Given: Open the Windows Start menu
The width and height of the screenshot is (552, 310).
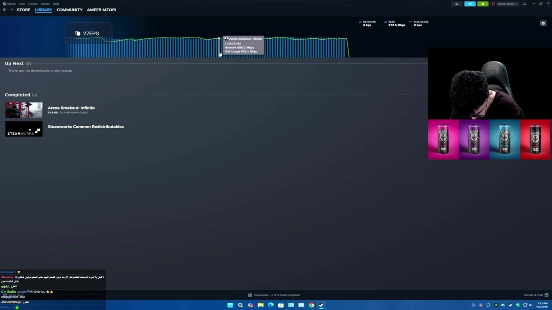Looking at the screenshot, I should point(230,305).
